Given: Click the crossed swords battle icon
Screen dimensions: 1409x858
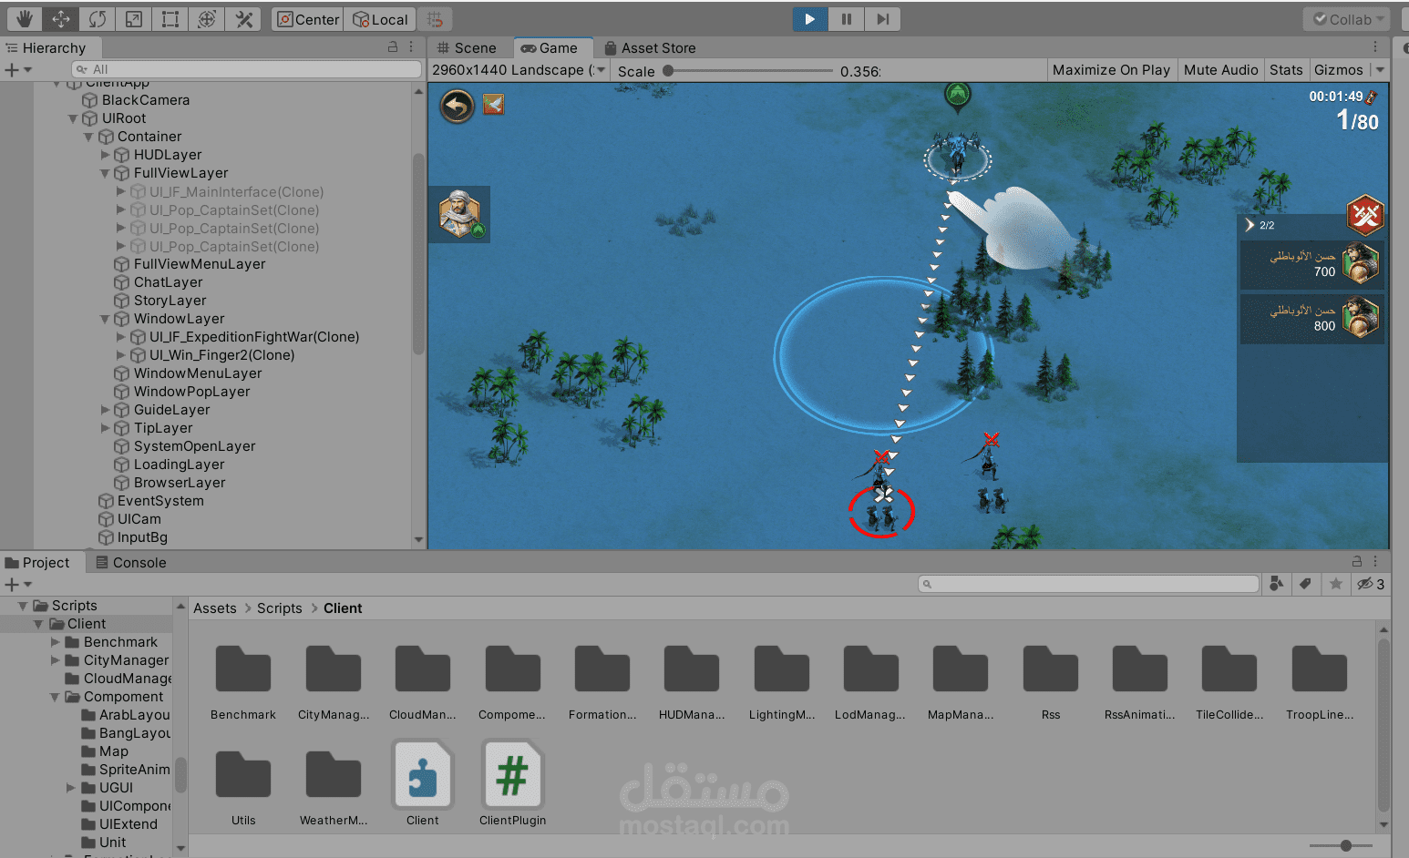Looking at the screenshot, I should pyautogui.click(x=1365, y=215).
